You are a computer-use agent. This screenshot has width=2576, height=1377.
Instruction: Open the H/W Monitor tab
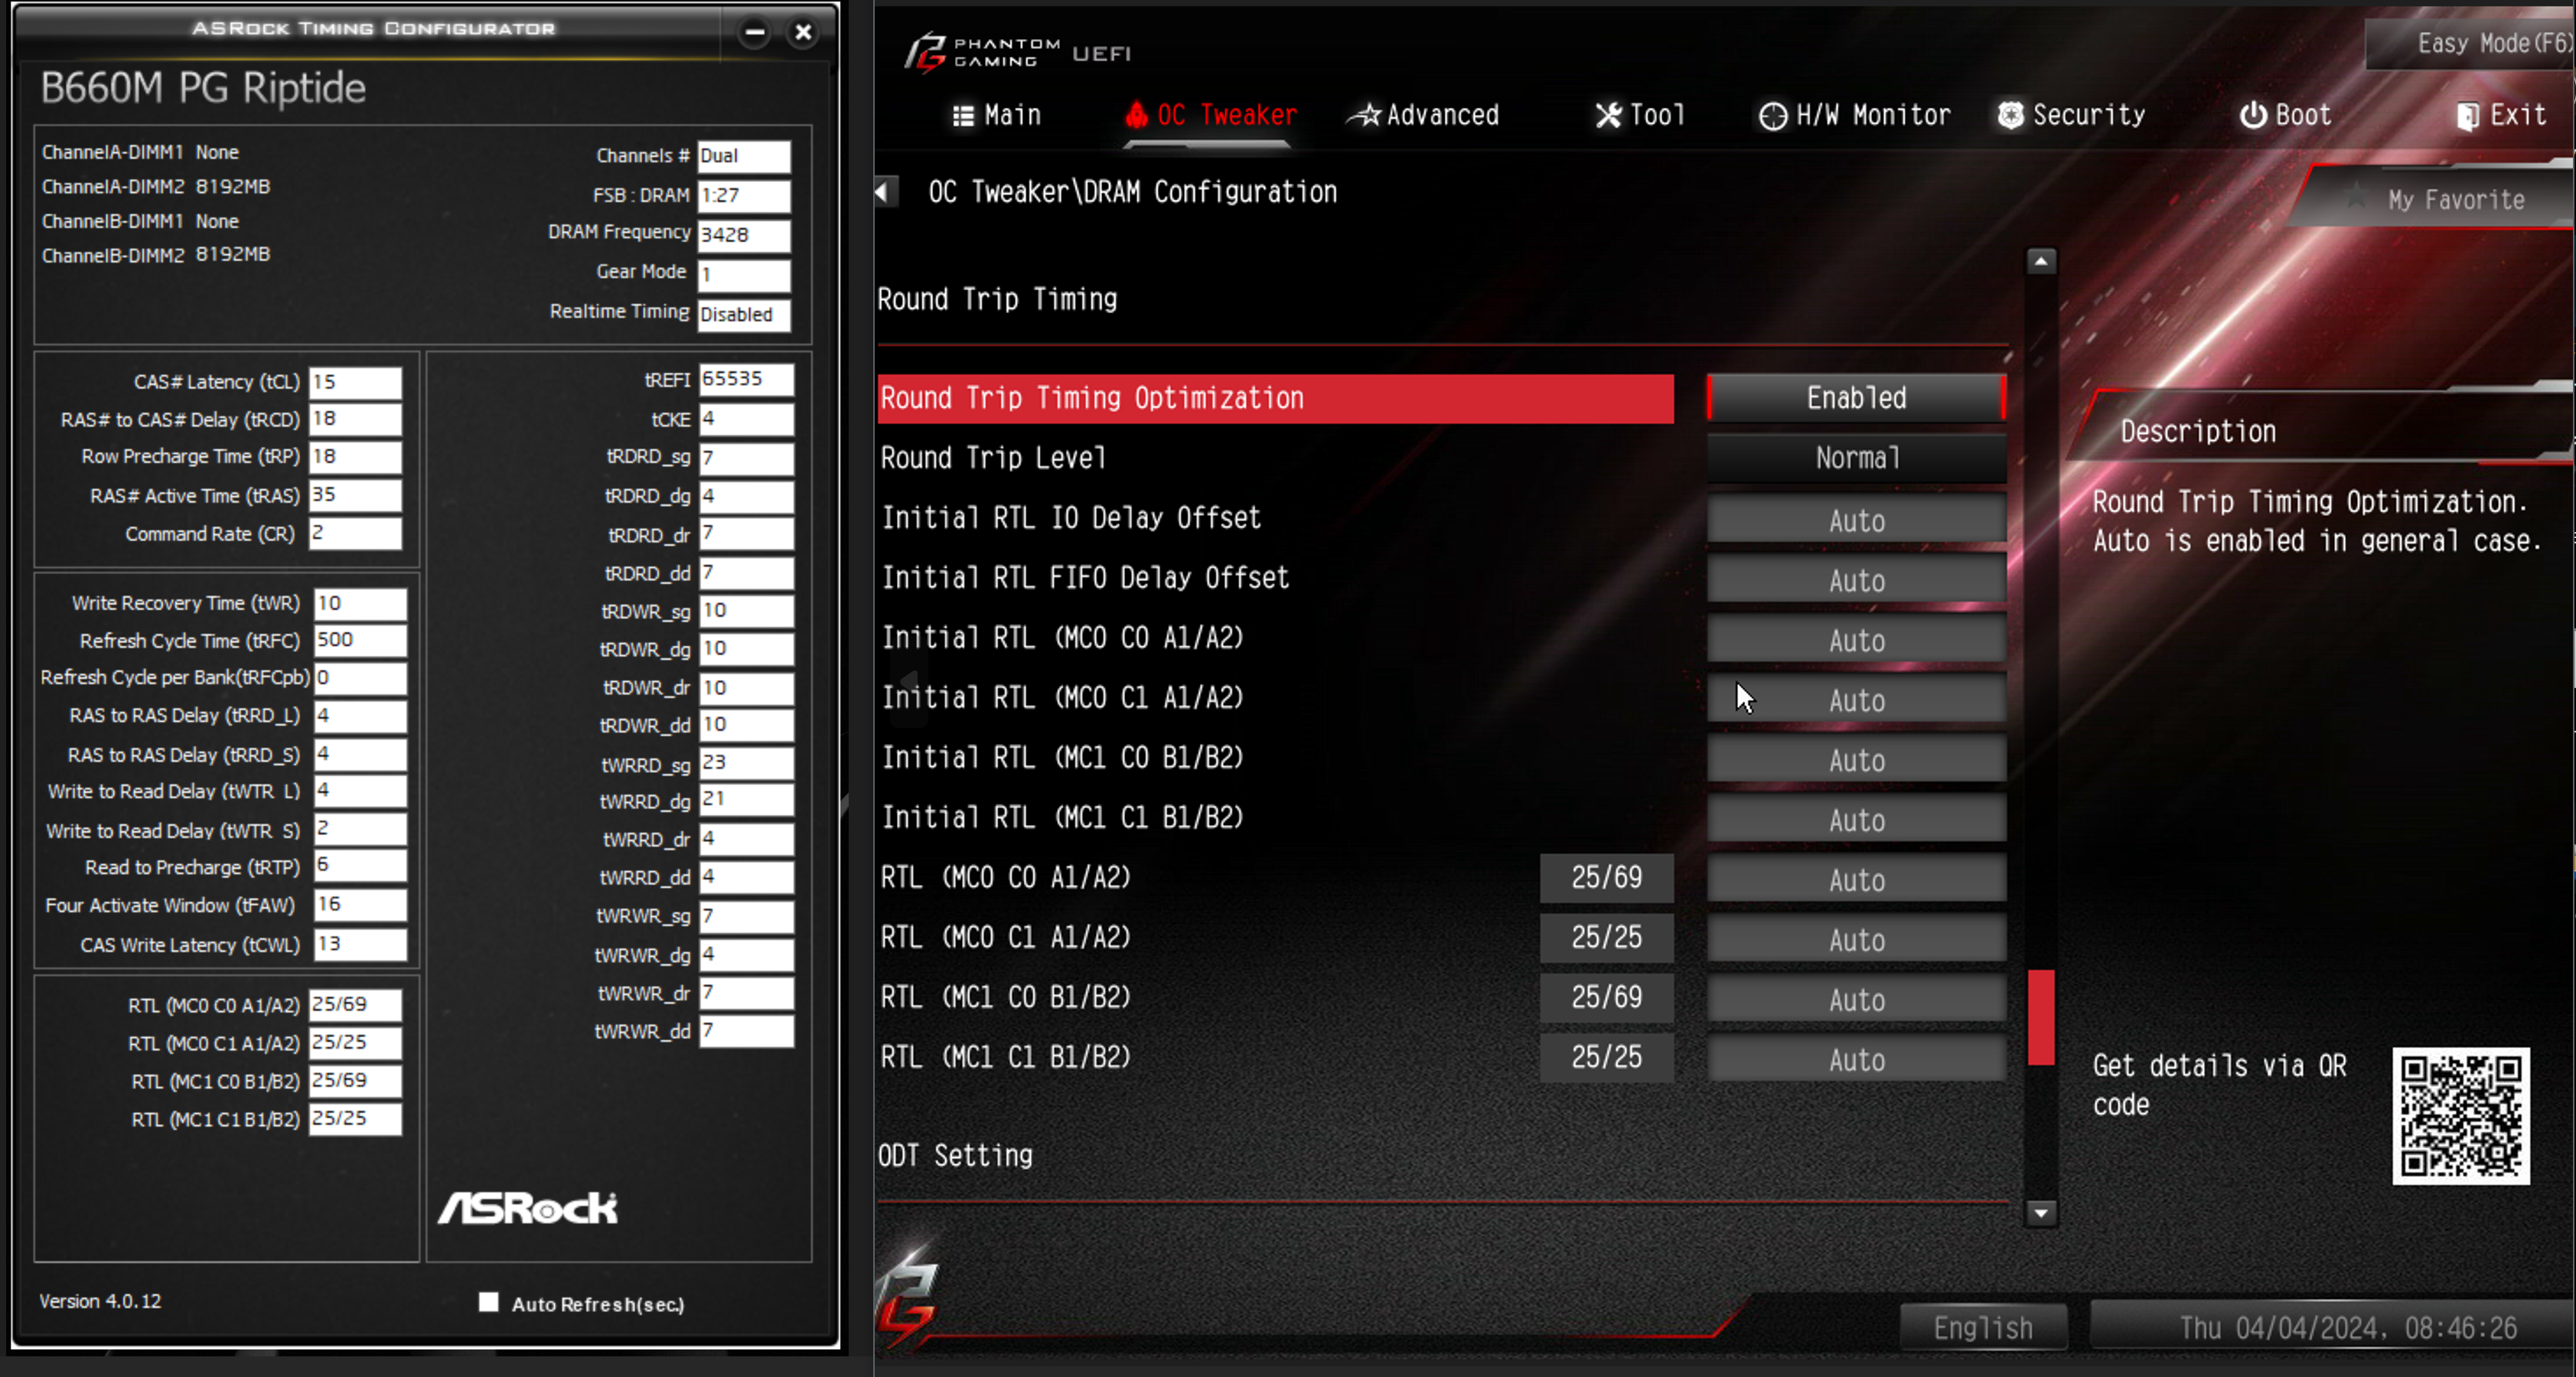(x=1854, y=115)
